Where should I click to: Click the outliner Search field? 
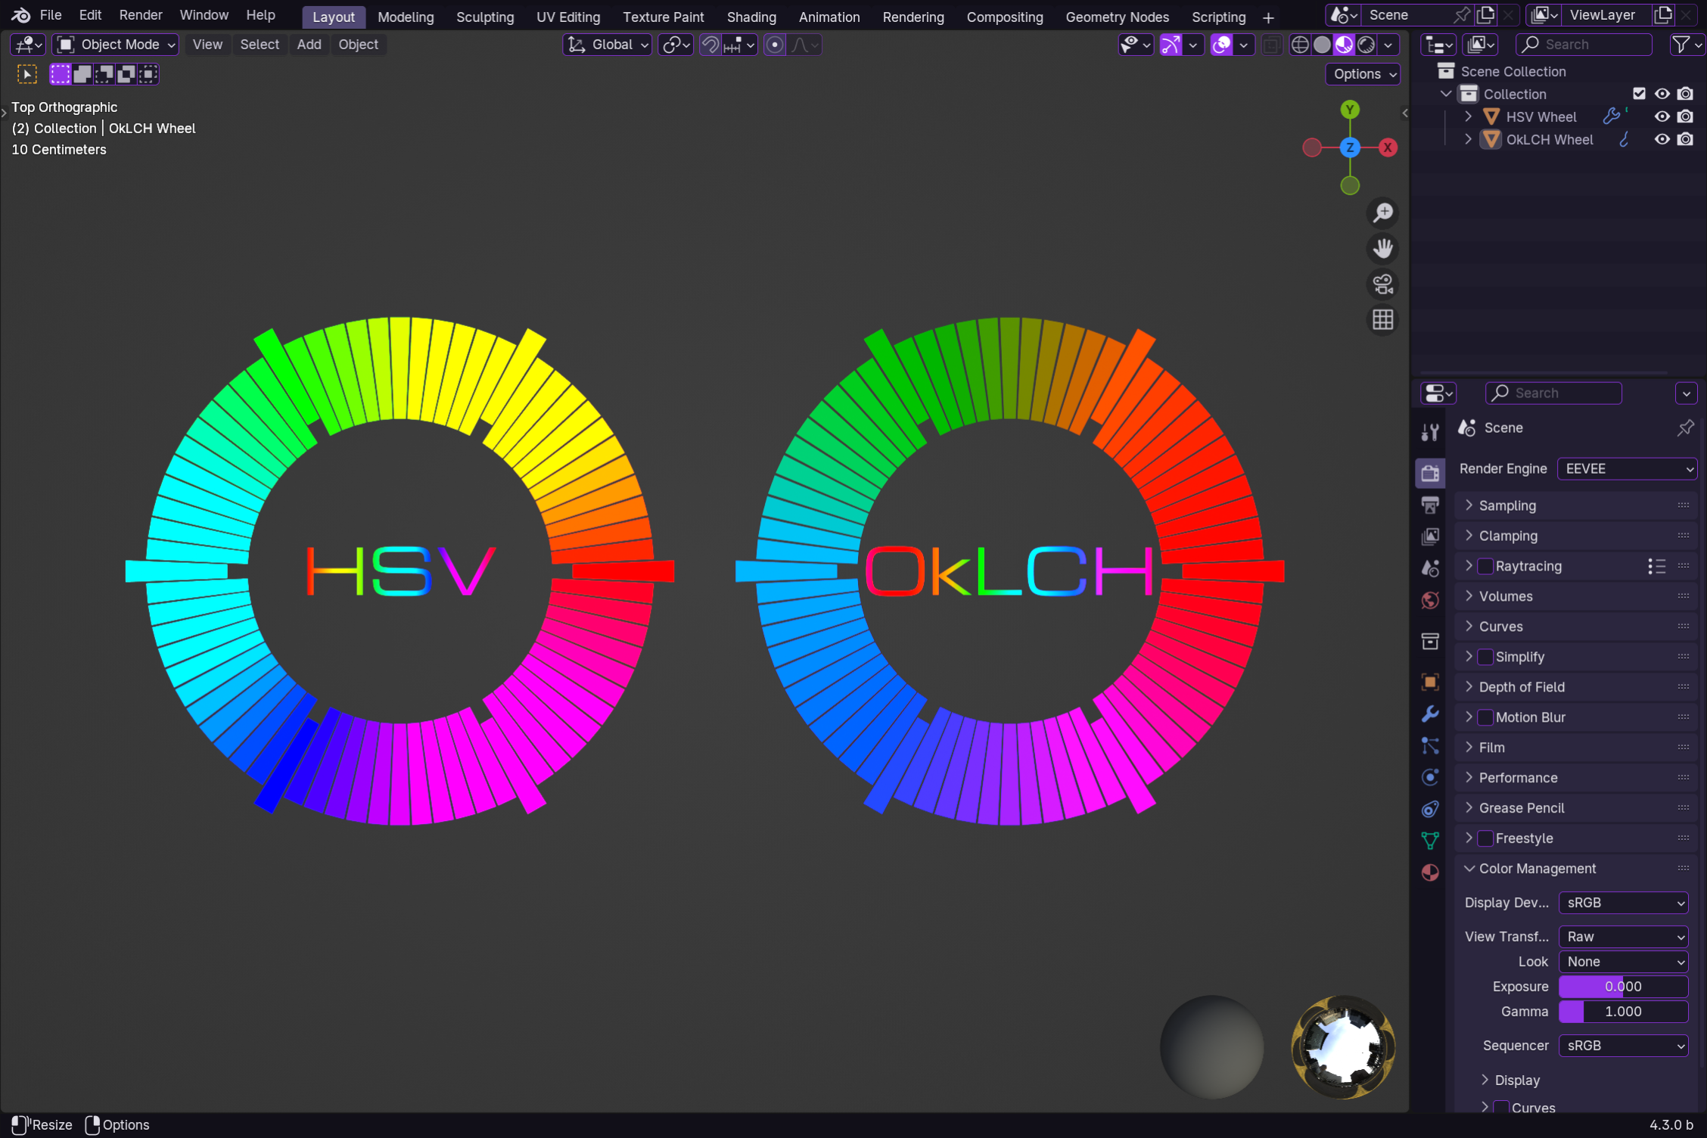(1584, 45)
